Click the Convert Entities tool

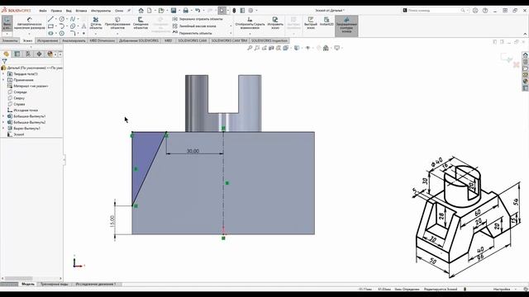point(117,23)
